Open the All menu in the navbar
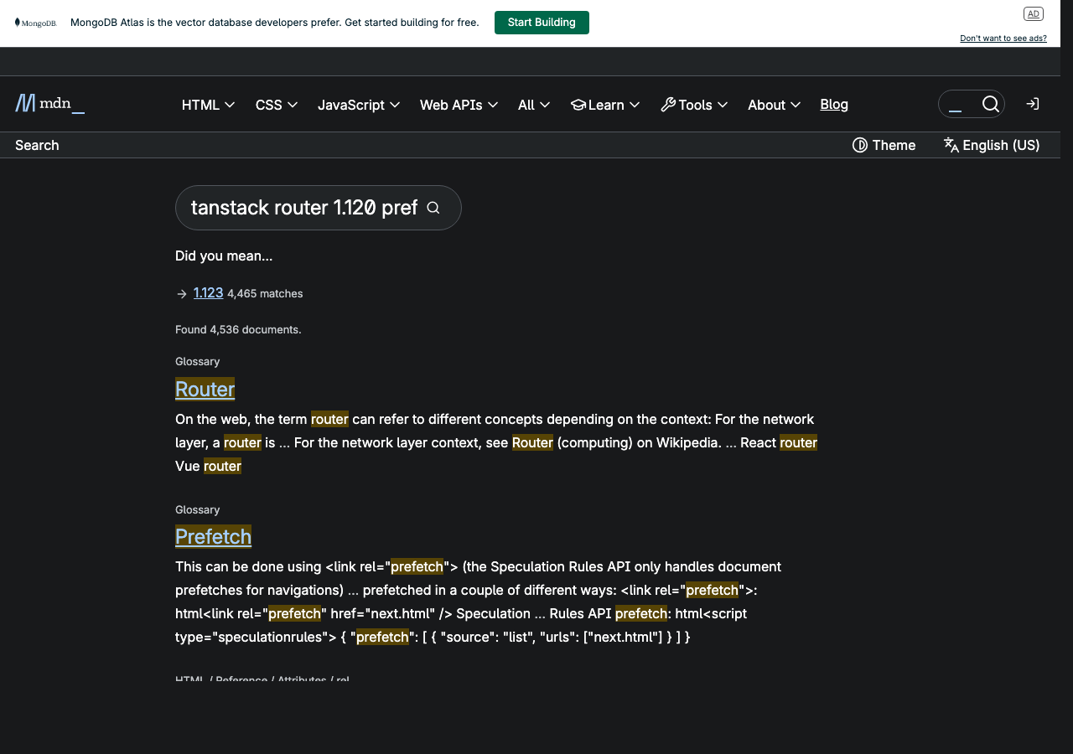Screen dimensions: 1073x754 [533, 105]
